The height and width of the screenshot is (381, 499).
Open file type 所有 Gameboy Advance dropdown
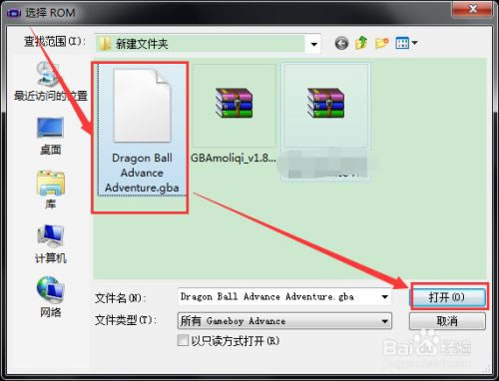point(284,321)
